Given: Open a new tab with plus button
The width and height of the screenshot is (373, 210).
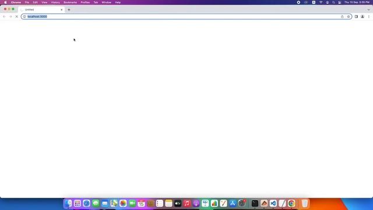Looking at the screenshot, I should coord(69,10).
